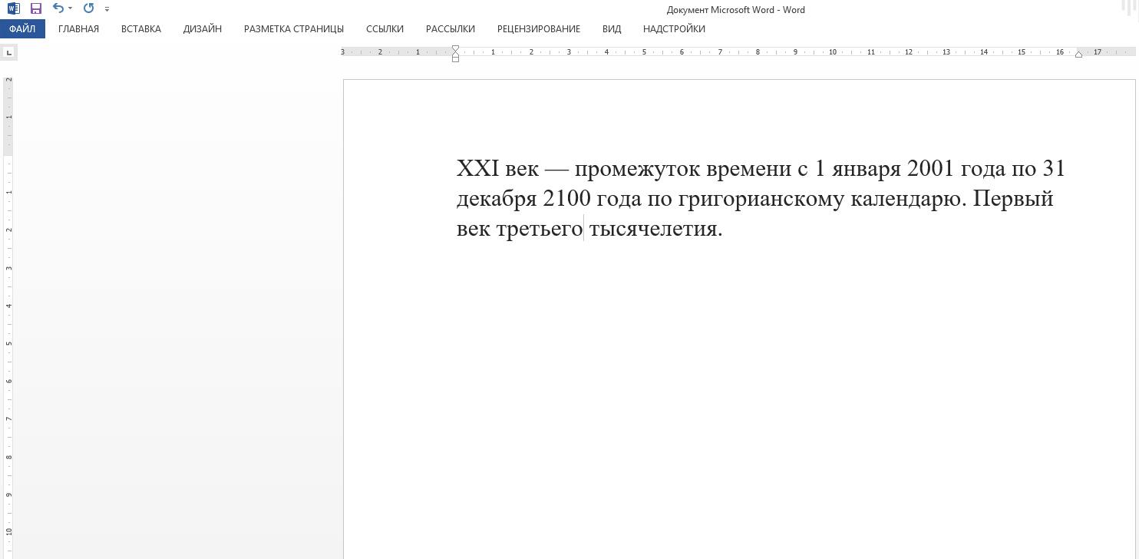Click the word "декабря" in the second line
Viewport: 1139px width, 559px height.
[497, 199]
